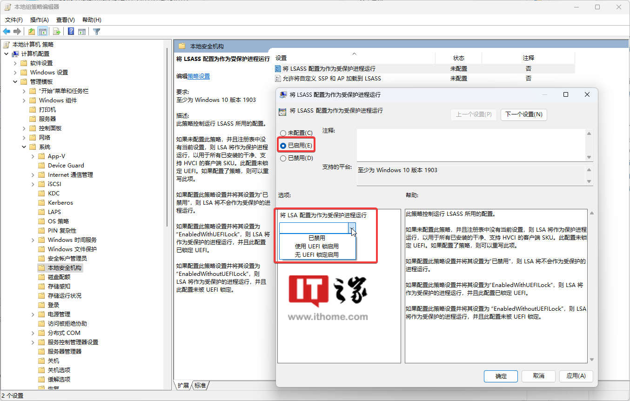Click icon of 将 LSASS 配置为作为受保护进程运行 list row
This screenshot has height=401, width=630.
(278, 69)
